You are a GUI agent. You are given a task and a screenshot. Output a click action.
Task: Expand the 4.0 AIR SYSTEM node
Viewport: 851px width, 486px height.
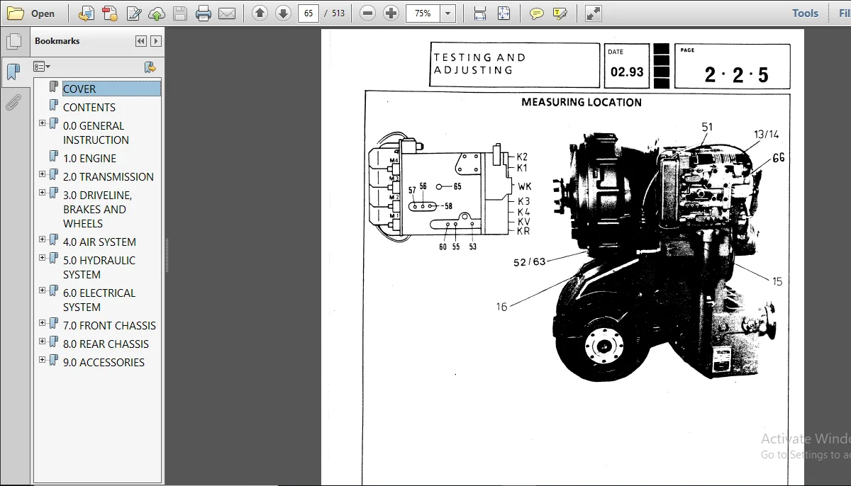pyautogui.click(x=42, y=239)
